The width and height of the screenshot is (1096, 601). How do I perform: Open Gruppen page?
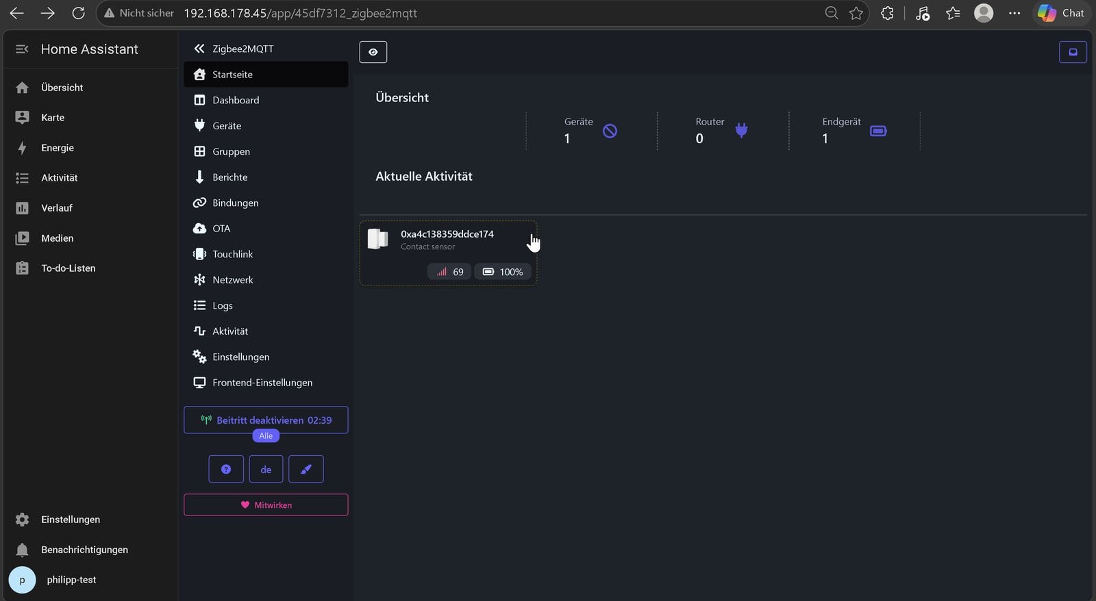point(266,151)
